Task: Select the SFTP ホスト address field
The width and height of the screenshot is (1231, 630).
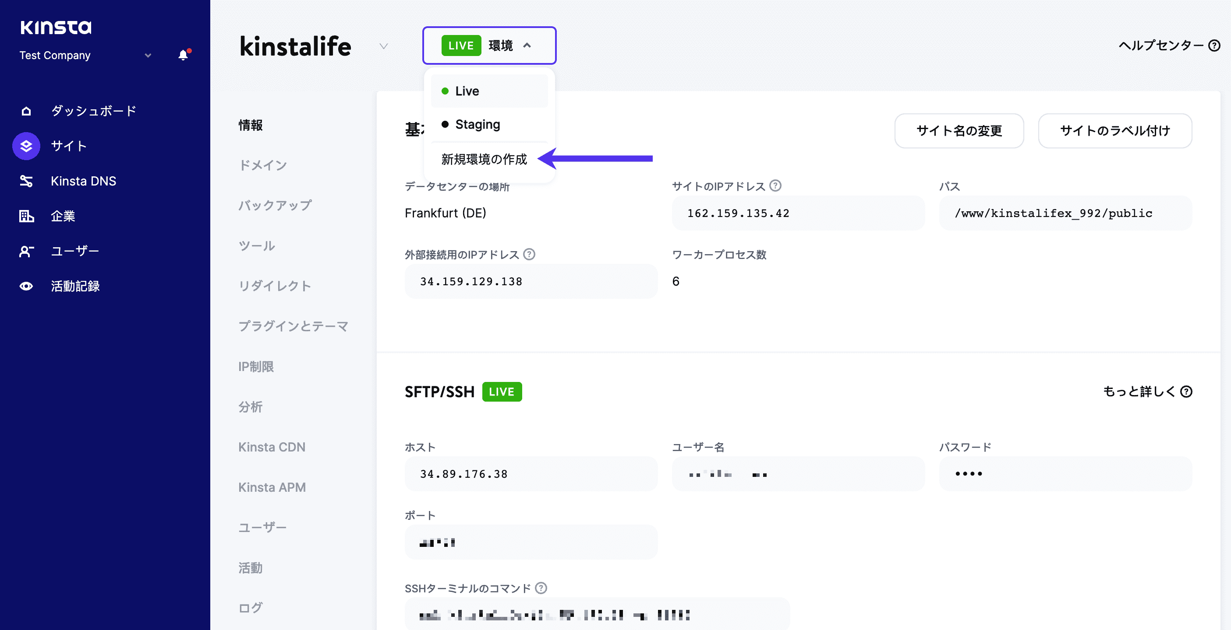Action: (531, 473)
